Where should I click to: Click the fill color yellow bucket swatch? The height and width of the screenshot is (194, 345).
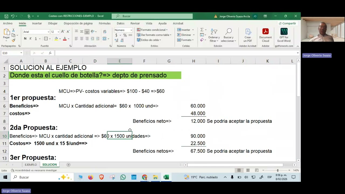click(56, 39)
